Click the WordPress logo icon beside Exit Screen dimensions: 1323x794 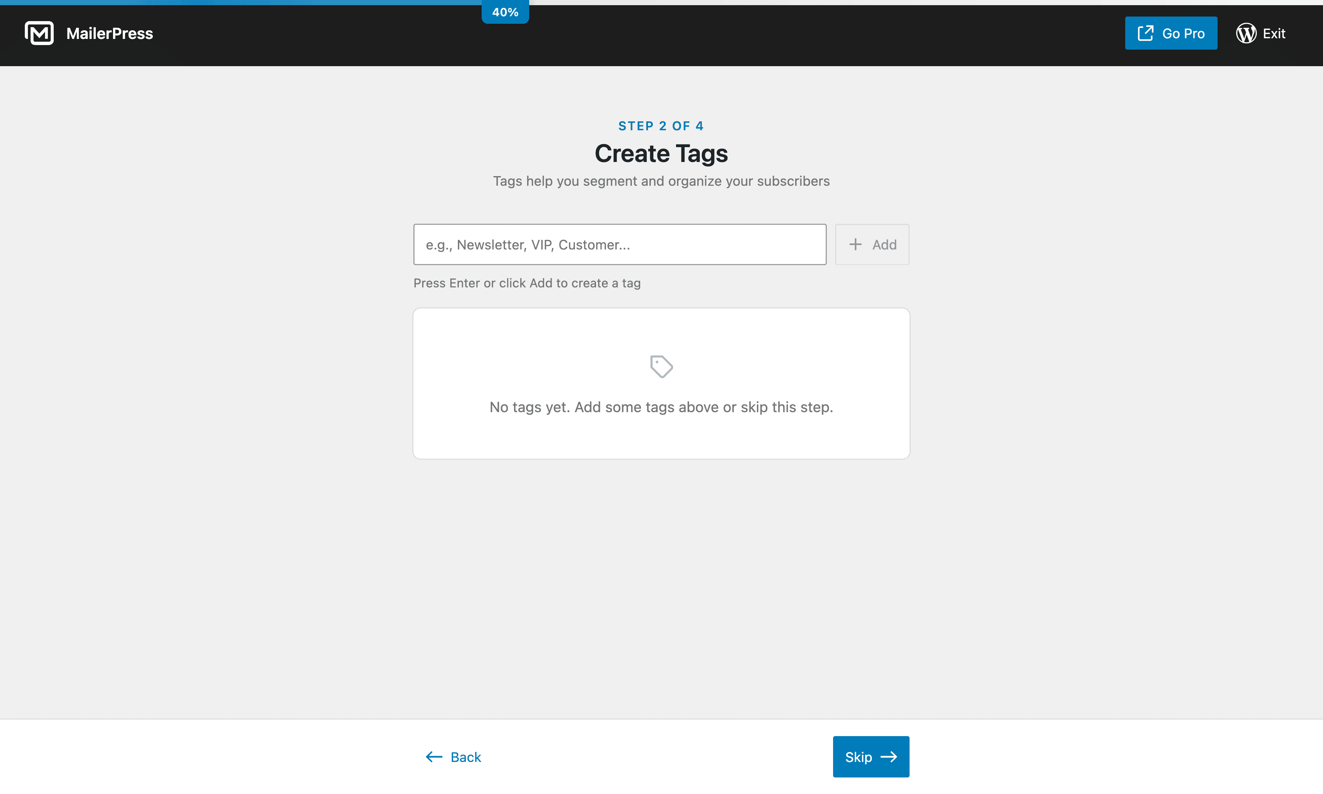click(1245, 33)
